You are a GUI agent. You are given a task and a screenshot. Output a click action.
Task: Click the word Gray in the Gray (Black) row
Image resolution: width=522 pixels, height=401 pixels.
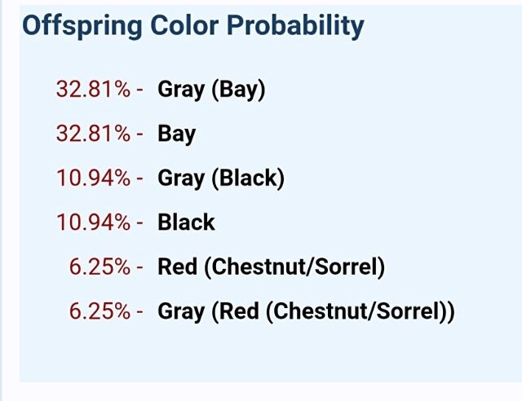[181, 178]
